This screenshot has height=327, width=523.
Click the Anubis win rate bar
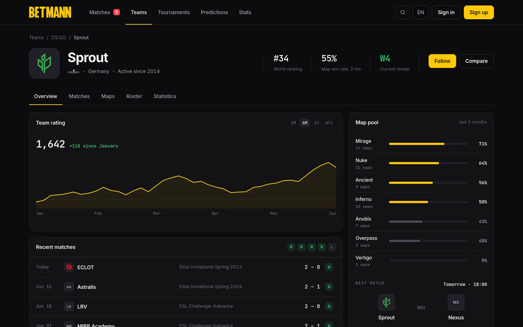click(428, 222)
